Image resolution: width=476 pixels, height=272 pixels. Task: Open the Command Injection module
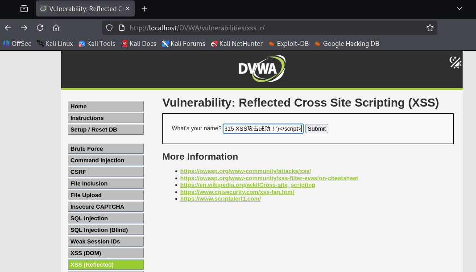(106, 160)
